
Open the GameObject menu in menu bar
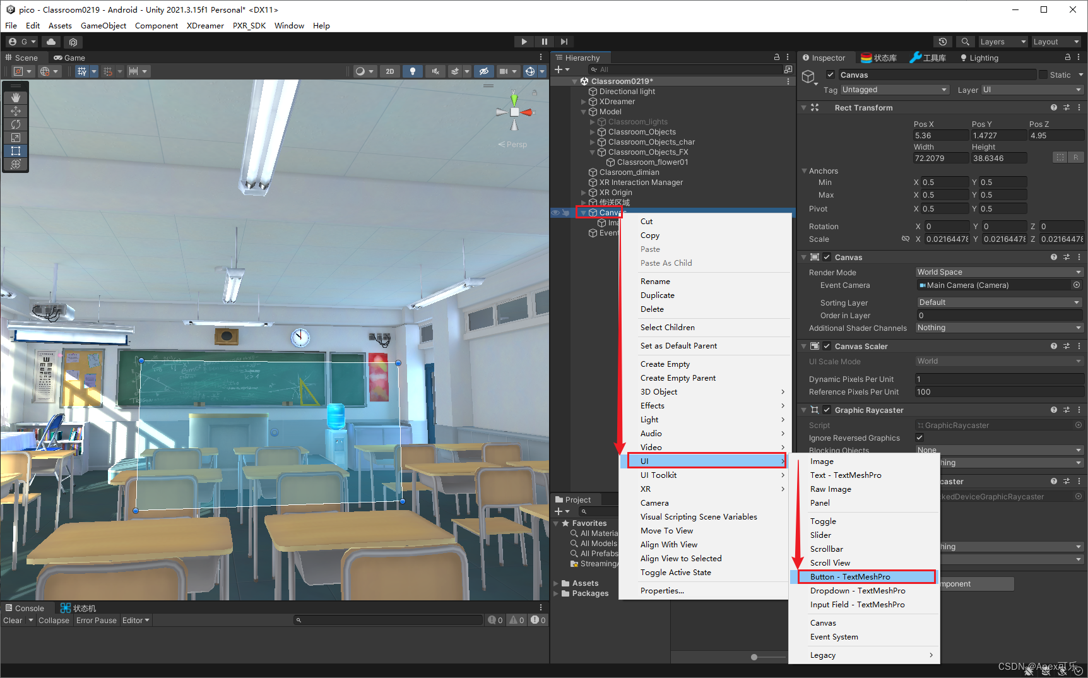point(103,26)
